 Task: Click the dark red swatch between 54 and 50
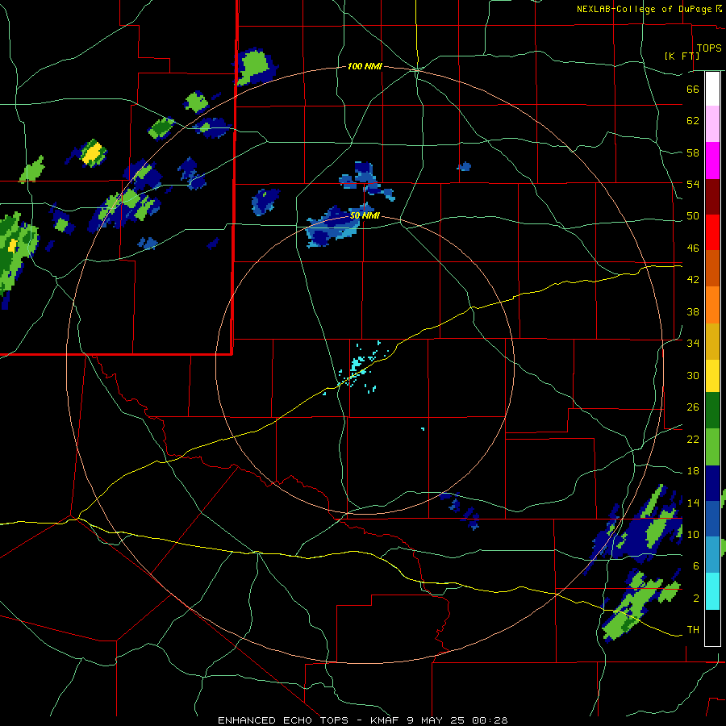point(712,198)
